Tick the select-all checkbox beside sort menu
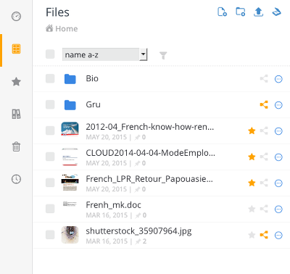 click(x=50, y=54)
